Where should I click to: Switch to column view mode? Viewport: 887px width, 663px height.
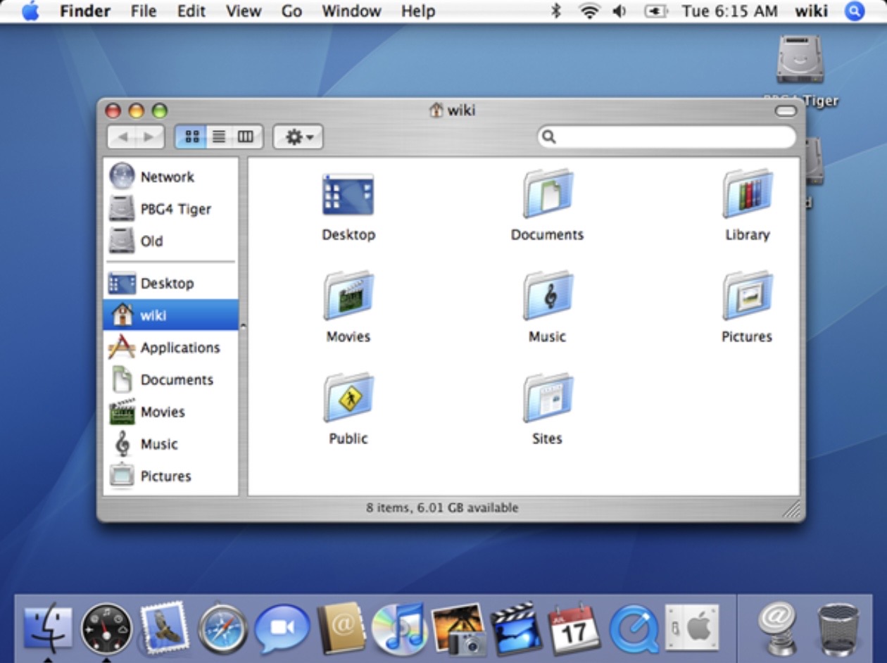pyautogui.click(x=245, y=137)
